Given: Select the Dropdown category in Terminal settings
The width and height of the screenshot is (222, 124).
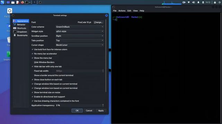Looking at the screenshot, I should (21, 32).
